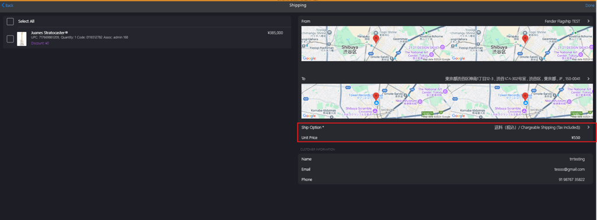The image size is (597, 220).
Task: Tick the Juanes Stratocaster item checkbox
Action: tap(10, 39)
